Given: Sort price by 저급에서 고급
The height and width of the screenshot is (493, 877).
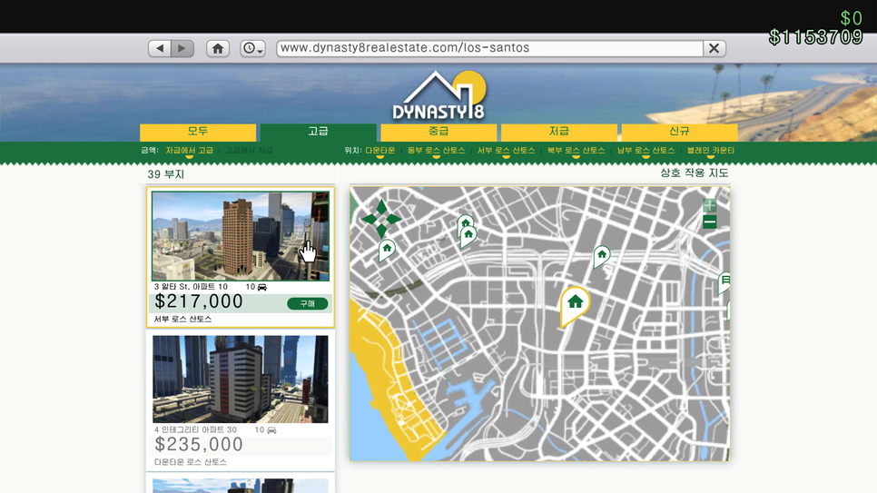Looking at the screenshot, I should (x=190, y=151).
